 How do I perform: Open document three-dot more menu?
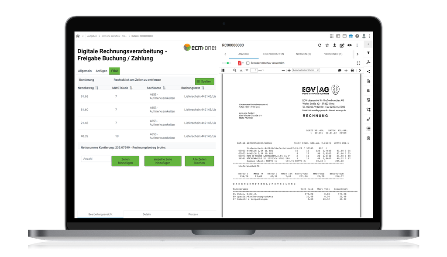tap(357, 45)
